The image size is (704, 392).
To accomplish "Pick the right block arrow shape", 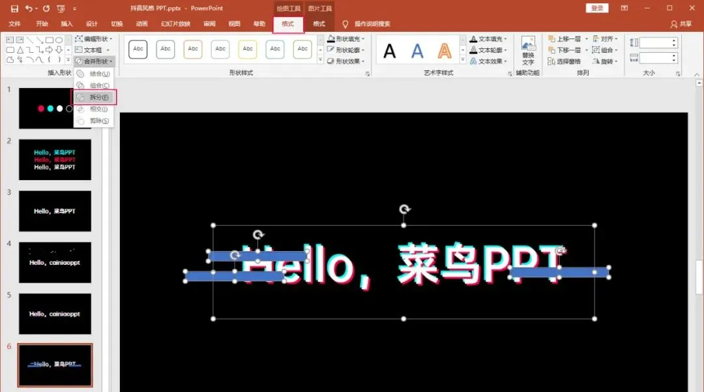I will 50,50.
